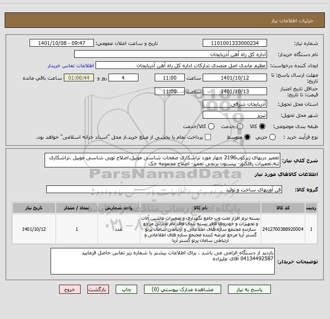Click the بازگشت back button
Screen dimensions: 330x319
click(98, 289)
